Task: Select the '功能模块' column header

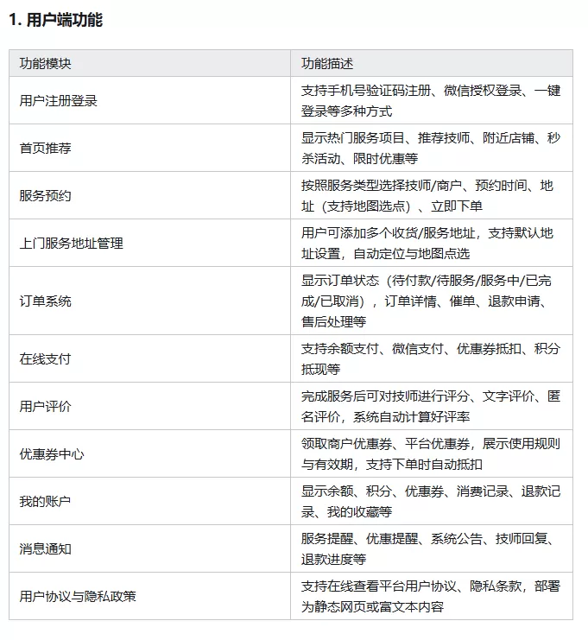Action: click(x=45, y=64)
